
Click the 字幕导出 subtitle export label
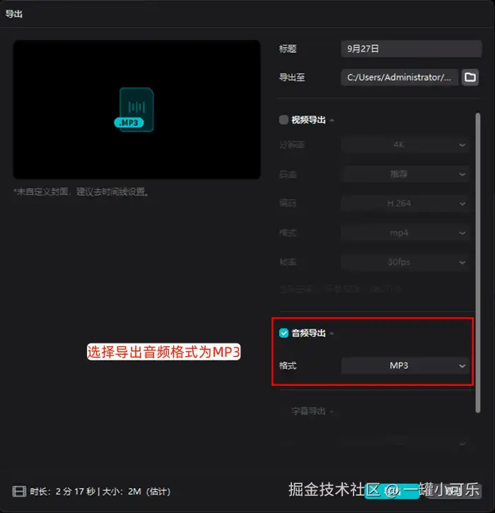tap(308, 411)
